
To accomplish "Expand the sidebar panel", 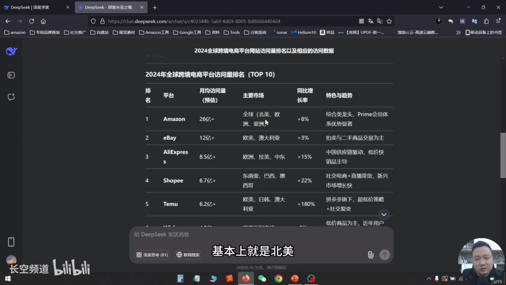I will coord(11,75).
